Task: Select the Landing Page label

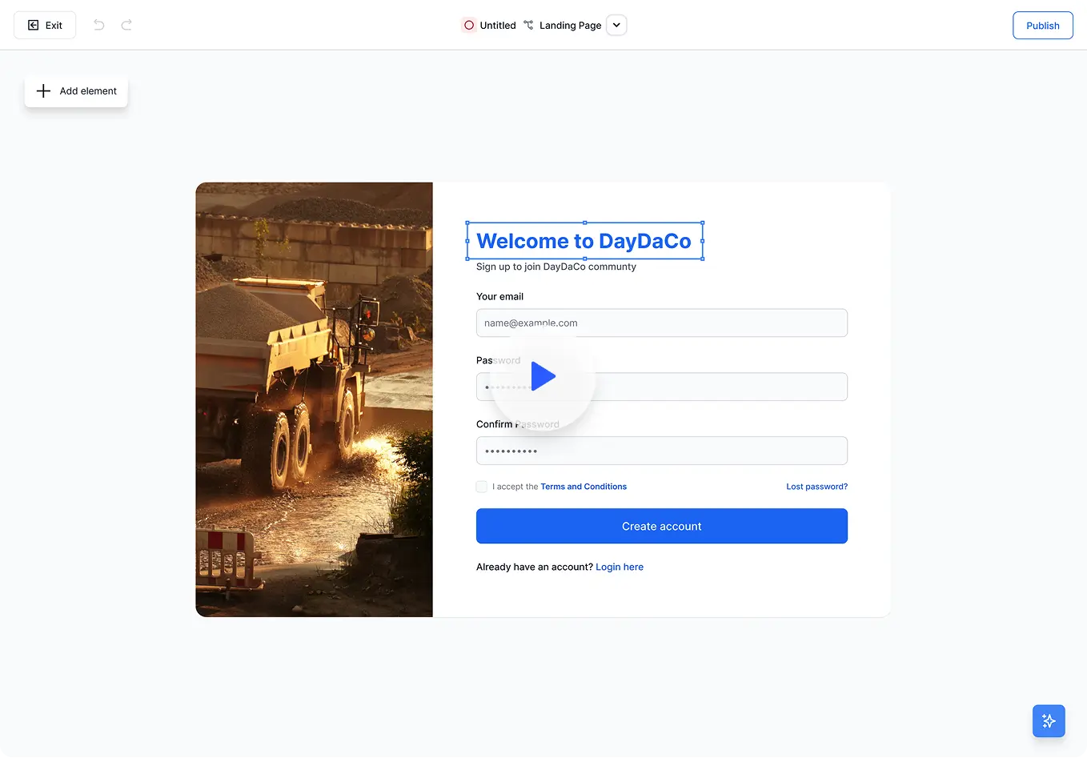Action: [570, 26]
